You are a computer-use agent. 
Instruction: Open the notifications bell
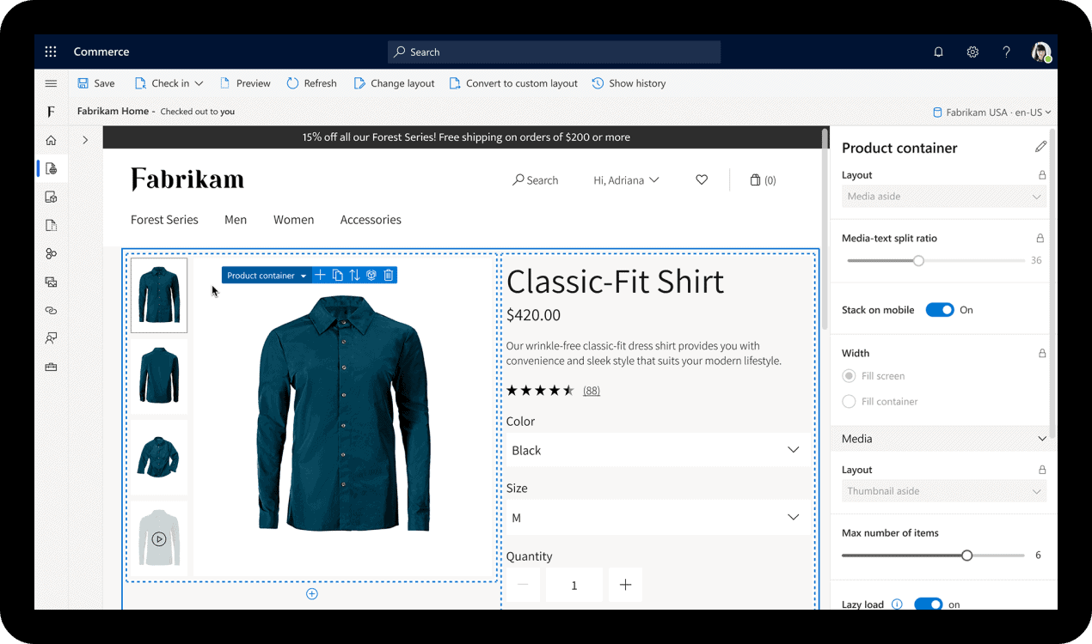point(938,52)
